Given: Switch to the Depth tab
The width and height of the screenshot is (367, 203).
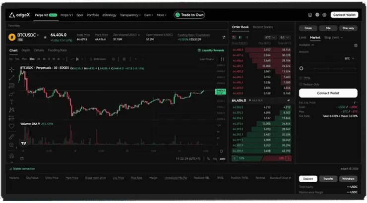Looking at the screenshot, I should tap(26, 50).
